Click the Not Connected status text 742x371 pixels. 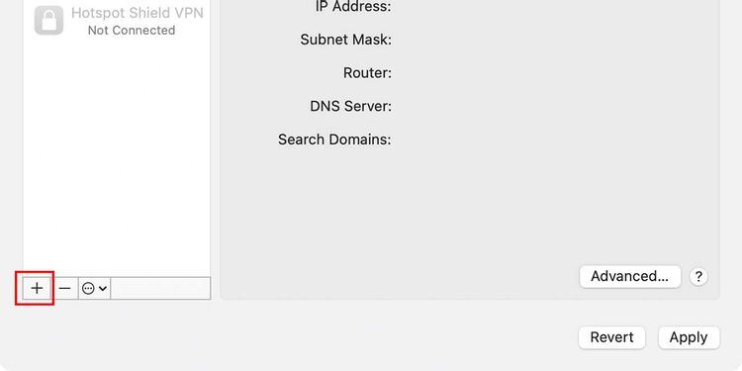click(x=132, y=31)
